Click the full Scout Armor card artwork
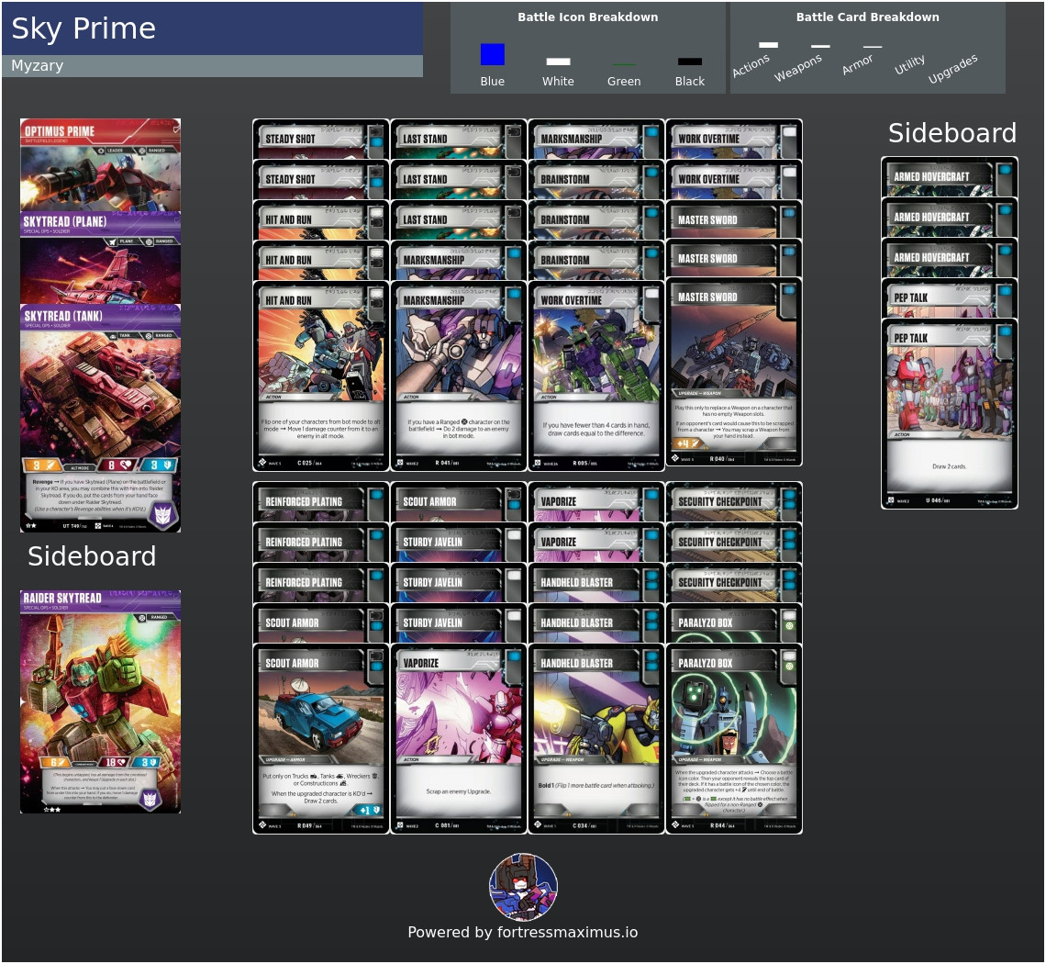This screenshot has width=1046, height=964. pos(321,713)
